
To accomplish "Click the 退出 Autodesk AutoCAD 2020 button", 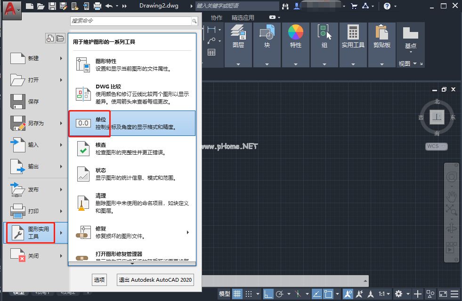I will click(x=154, y=279).
